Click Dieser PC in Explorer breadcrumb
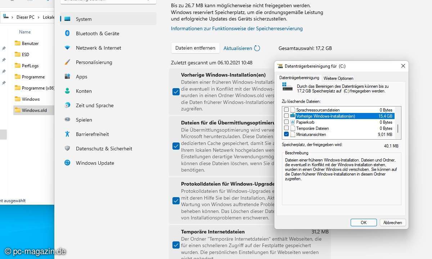Image resolution: width=432 pixels, height=259 pixels. coord(26,17)
